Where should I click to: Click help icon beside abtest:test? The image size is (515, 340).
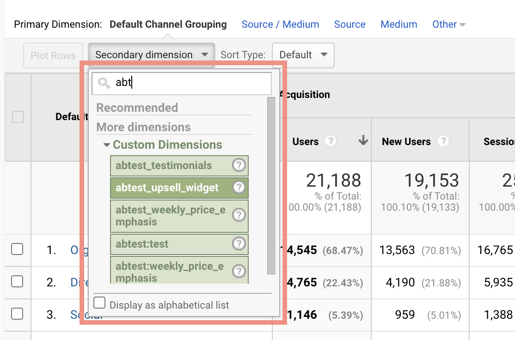[x=239, y=243]
